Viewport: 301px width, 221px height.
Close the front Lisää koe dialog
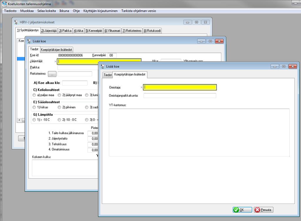tap(293, 66)
